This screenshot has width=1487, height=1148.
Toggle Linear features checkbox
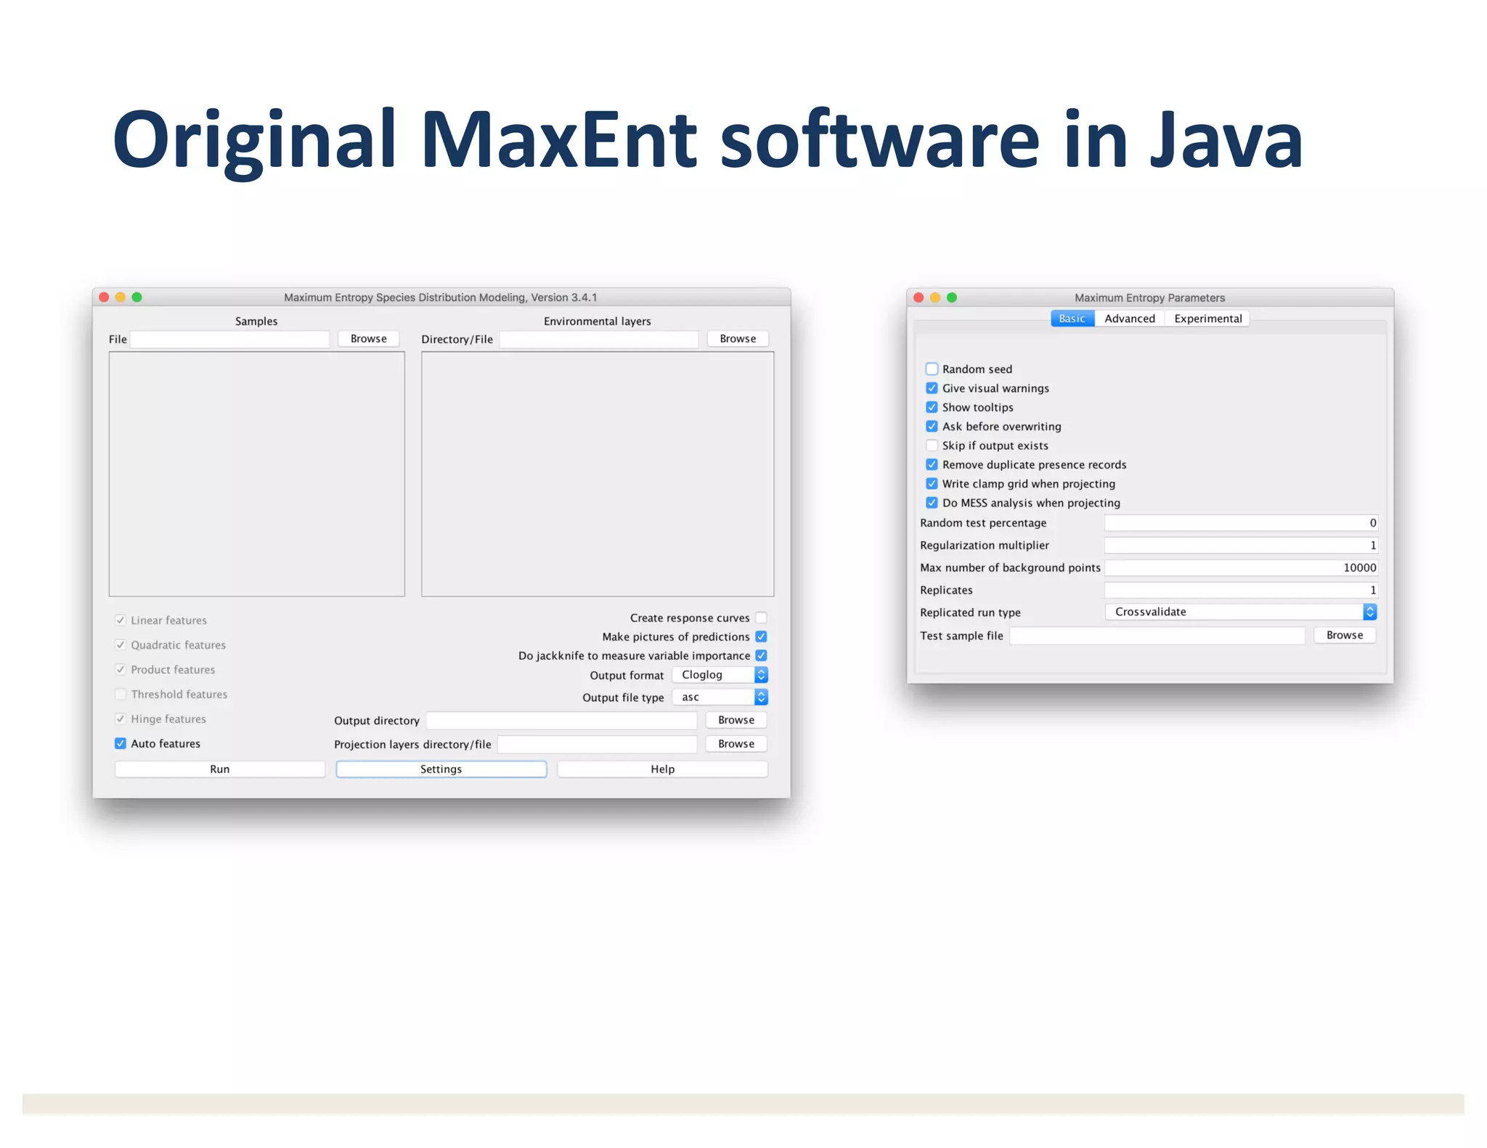[x=121, y=620]
